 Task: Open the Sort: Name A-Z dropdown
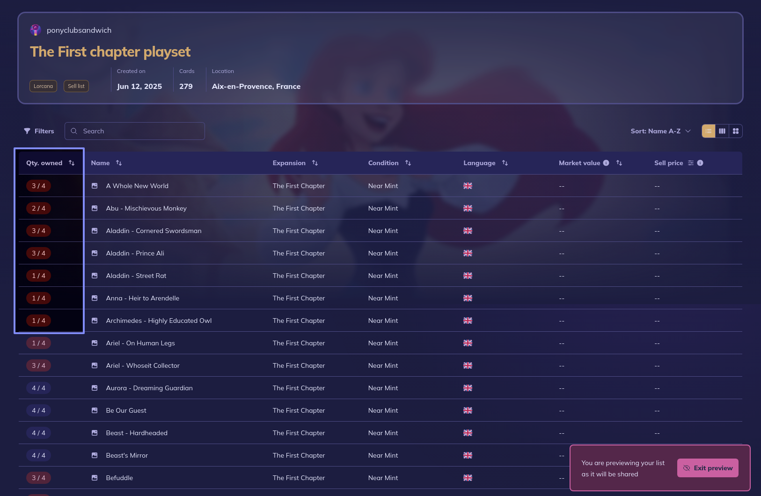click(660, 131)
